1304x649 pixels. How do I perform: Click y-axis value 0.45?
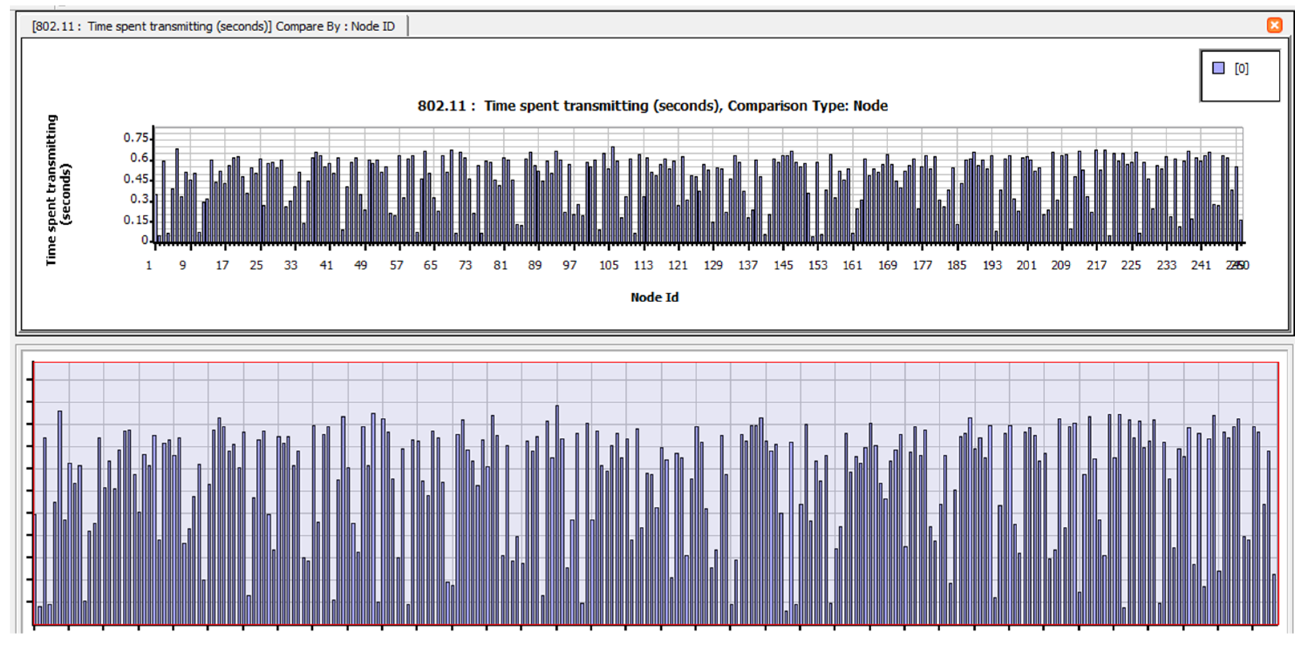click(136, 179)
